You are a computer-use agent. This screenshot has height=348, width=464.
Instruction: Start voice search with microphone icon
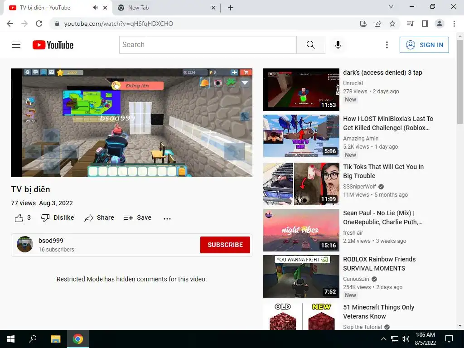[x=338, y=45]
